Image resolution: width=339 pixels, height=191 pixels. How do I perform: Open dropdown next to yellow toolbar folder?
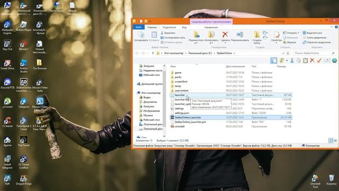pos(287,60)
